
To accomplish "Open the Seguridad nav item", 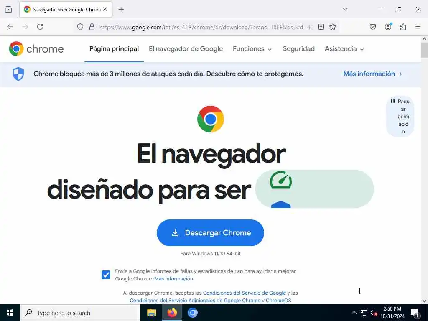I will (298, 49).
